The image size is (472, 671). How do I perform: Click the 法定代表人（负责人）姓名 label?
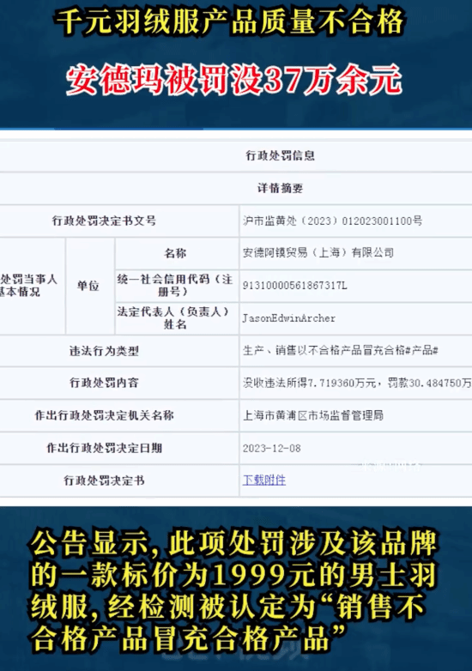175,317
